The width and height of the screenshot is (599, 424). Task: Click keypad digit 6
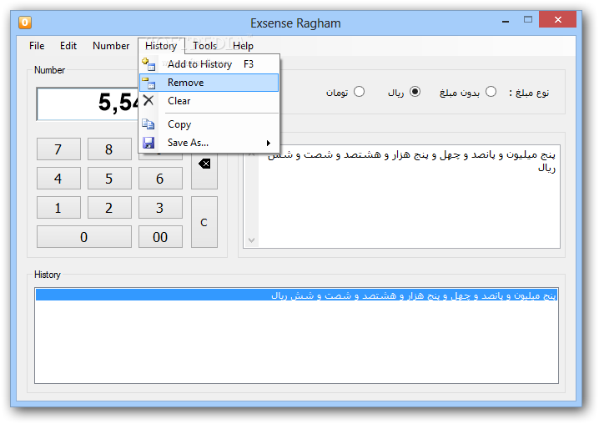(160, 179)
